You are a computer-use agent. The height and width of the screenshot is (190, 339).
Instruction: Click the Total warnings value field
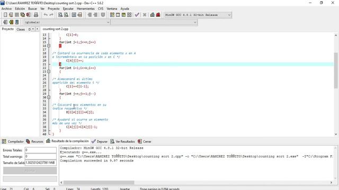[41, 156]
